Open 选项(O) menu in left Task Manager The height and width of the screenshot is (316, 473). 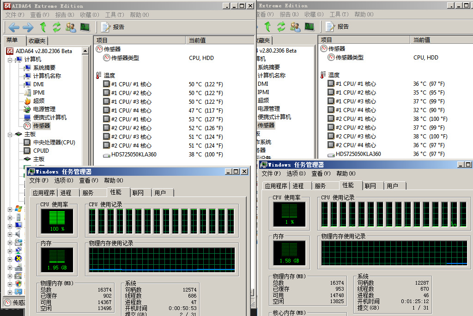tap(64, 180)
